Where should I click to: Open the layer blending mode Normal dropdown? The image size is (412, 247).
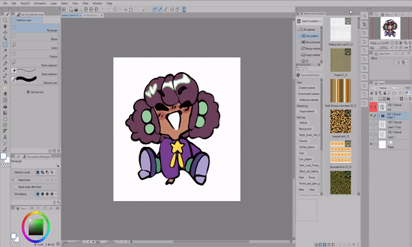[384, 88]
